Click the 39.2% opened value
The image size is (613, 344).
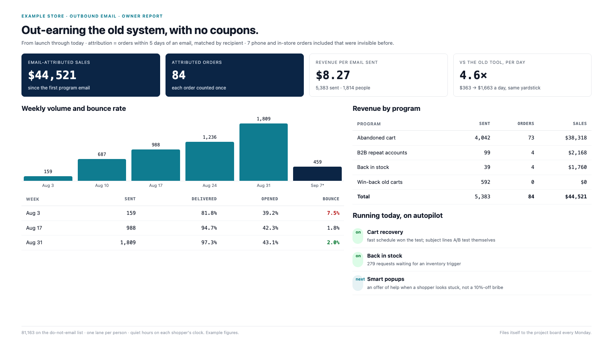click(270, 213)
